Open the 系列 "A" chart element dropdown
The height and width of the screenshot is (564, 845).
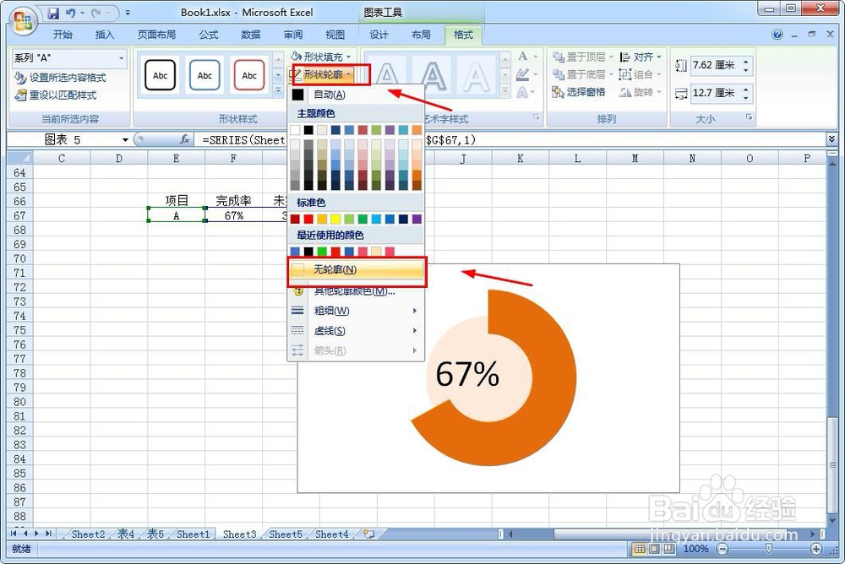[121, 58]
